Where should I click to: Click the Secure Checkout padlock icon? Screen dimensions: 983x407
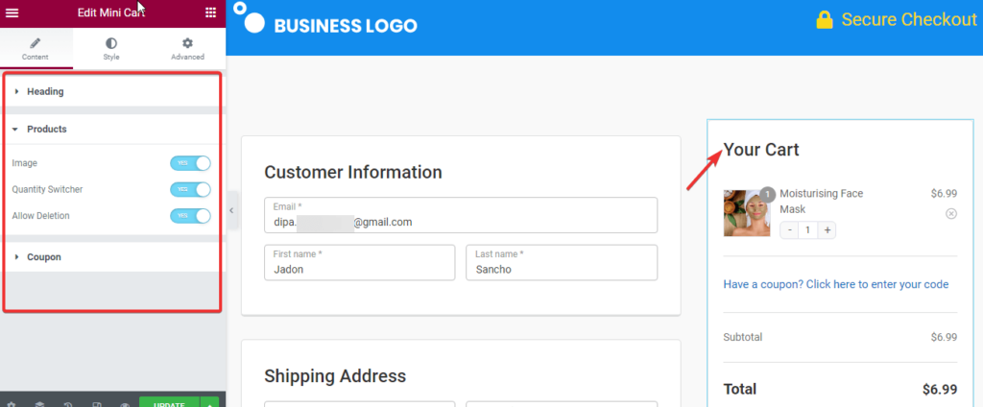(825, 19)
